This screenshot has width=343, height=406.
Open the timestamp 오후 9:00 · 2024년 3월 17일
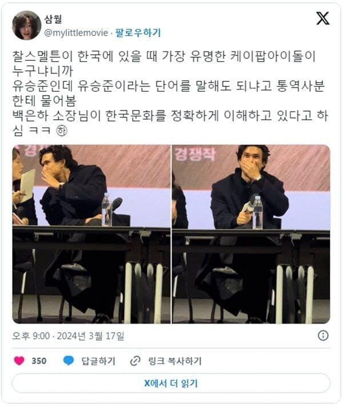pos(68,336)
